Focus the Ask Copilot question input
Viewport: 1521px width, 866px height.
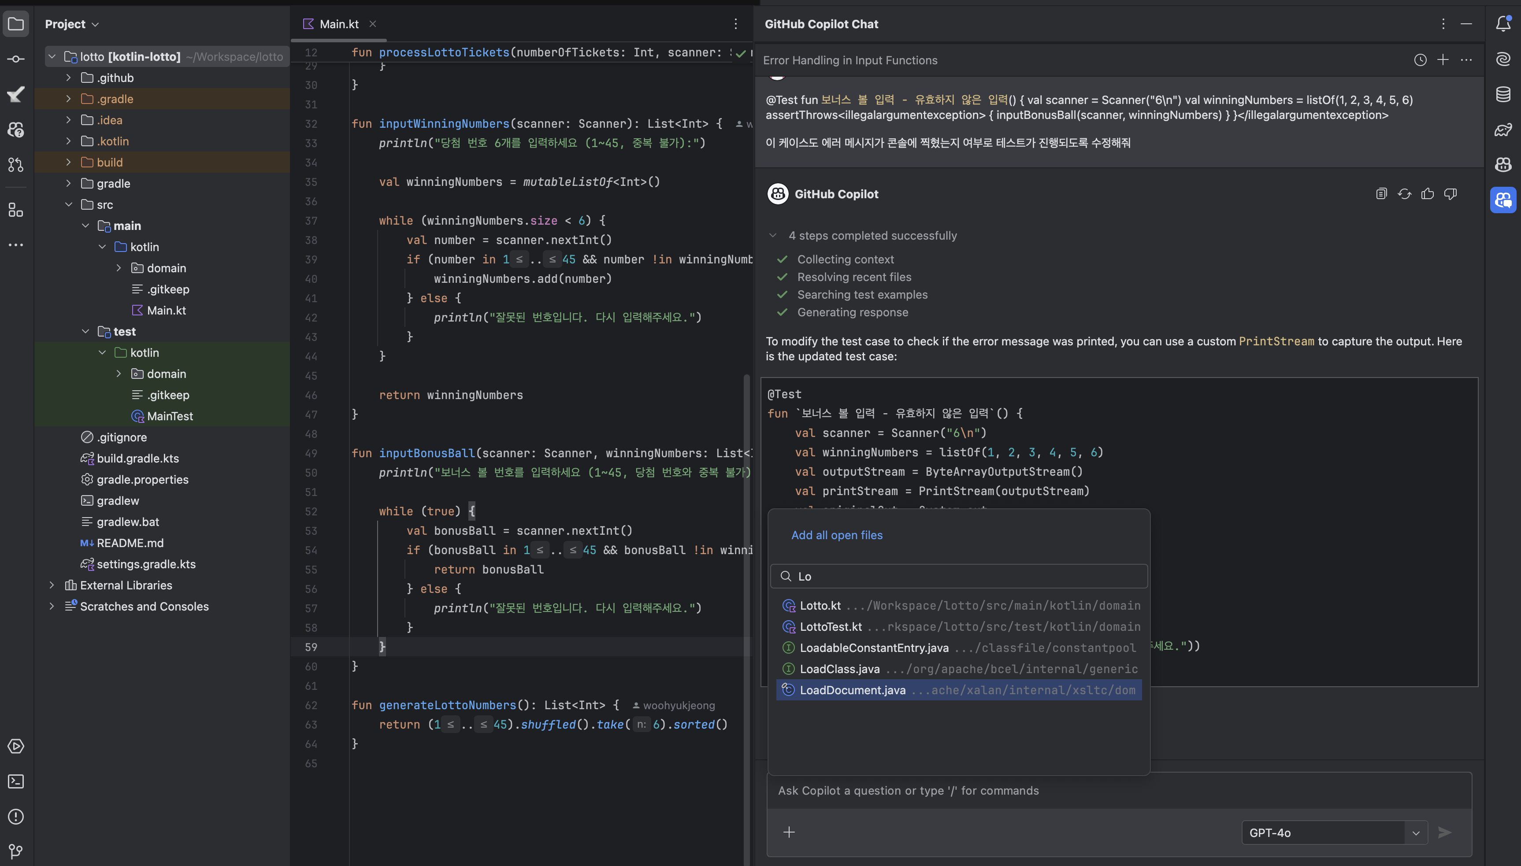pos(1119,791)
